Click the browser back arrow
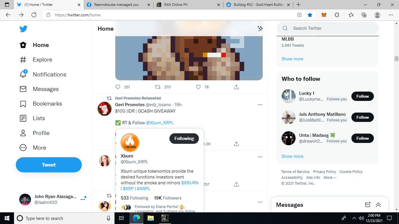 click(x=8, y=15)
